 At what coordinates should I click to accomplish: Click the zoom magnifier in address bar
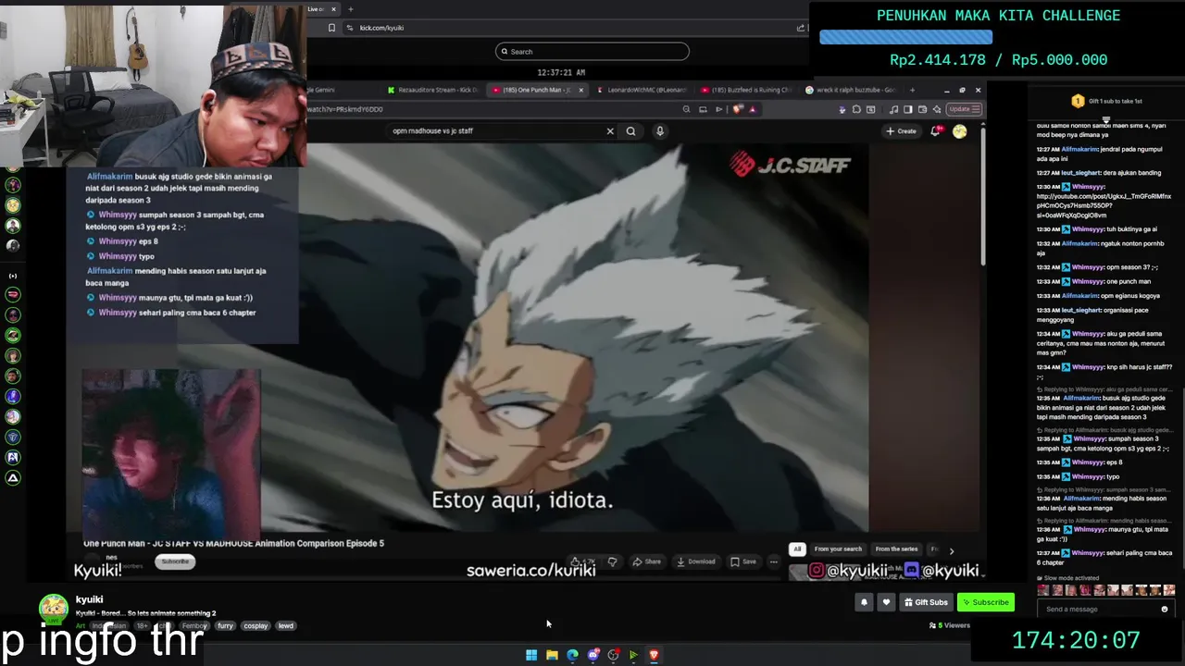(686, 109)
